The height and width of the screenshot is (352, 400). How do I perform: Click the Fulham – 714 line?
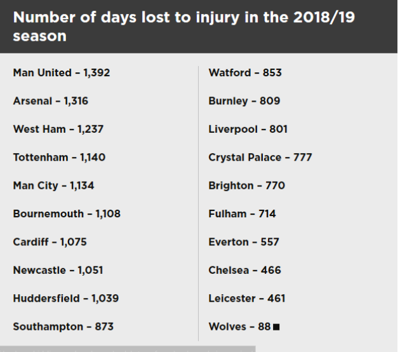[x=243, y=214]
